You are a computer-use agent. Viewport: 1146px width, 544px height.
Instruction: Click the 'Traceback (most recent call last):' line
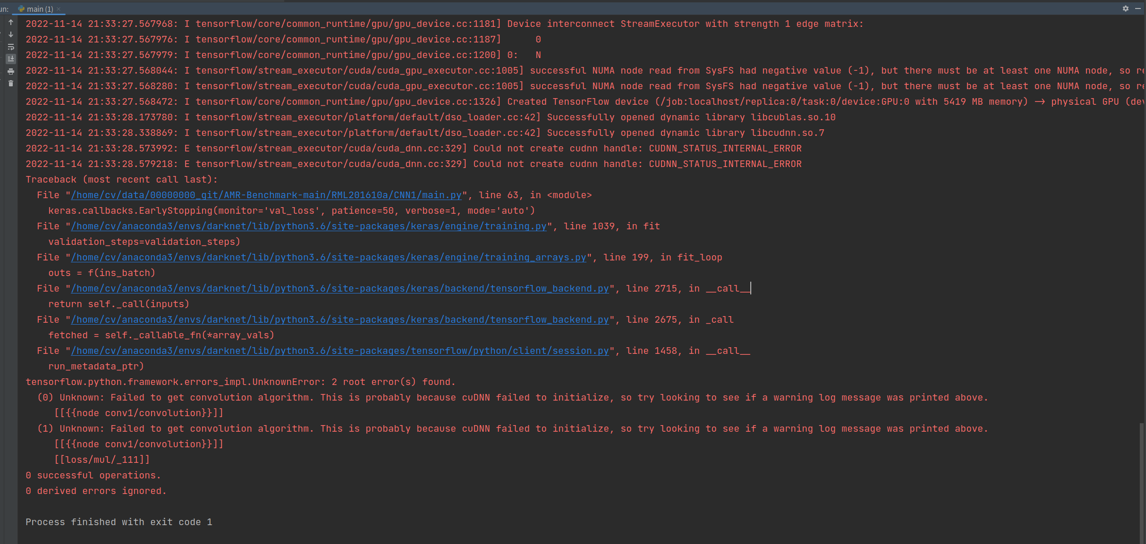coord(122,179)
